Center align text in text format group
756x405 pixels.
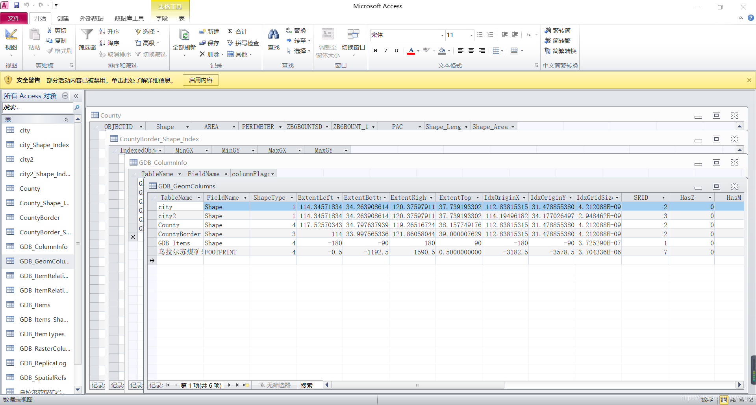(x=471, y=51)
